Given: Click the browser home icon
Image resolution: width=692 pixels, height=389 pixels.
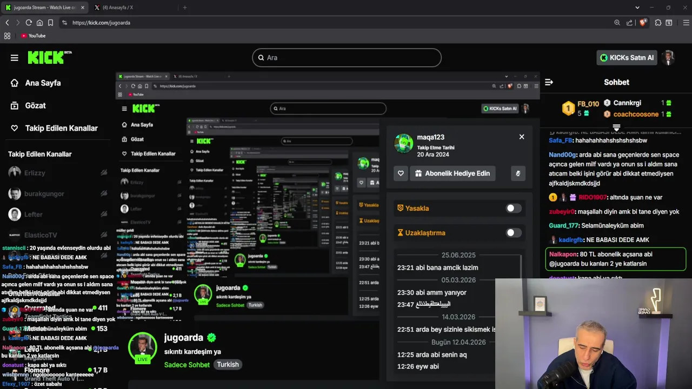Looking at the screenshot, I should (39, 23).
